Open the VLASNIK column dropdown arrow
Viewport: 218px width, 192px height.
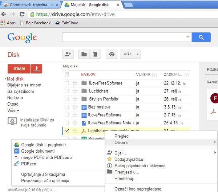point(154,75)
